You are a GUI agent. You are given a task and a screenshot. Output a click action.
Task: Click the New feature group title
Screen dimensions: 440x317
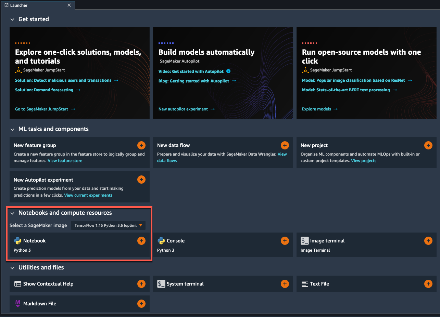pyautogui.click(x=35, y=145)
